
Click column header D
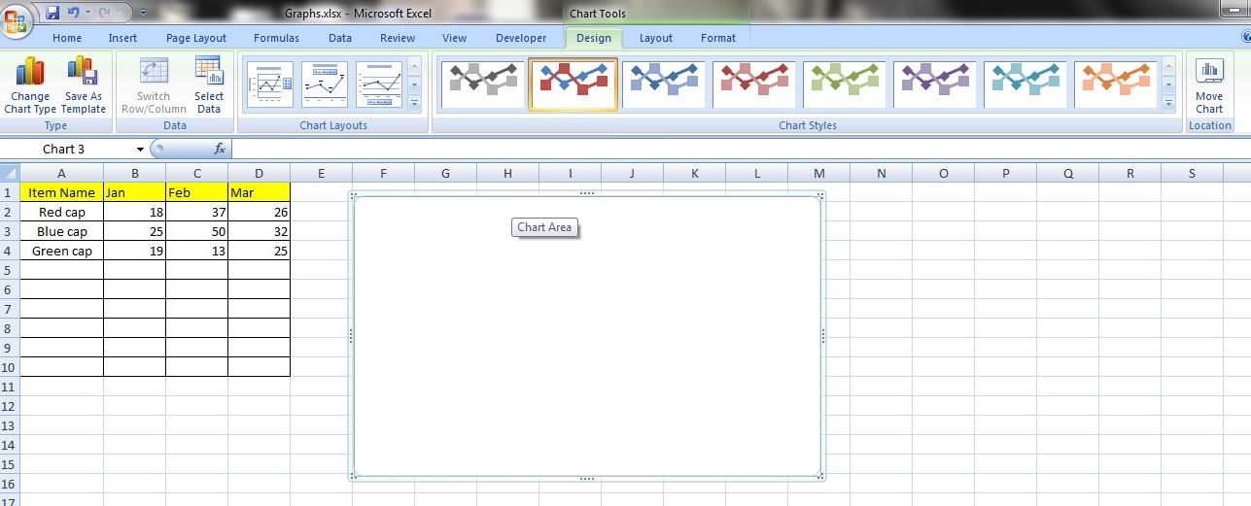point(259,173)
